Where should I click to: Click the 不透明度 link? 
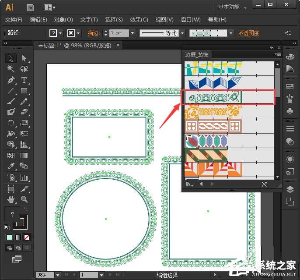coord(248,33)
